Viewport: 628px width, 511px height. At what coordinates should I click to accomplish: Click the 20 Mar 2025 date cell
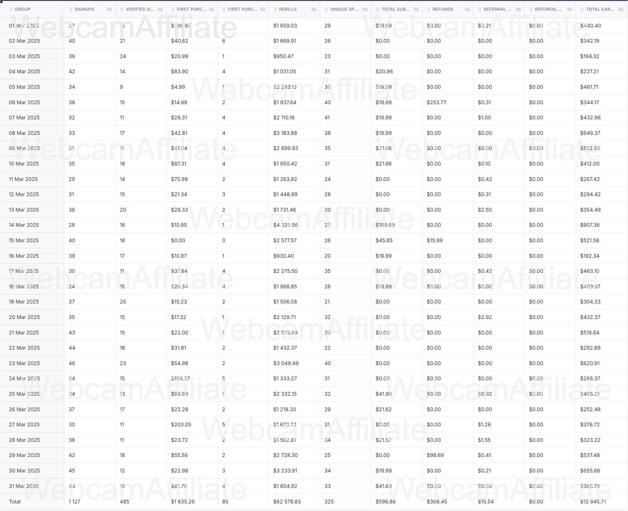tap(24, 317)
